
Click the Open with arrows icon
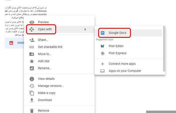tap(32, 29)
